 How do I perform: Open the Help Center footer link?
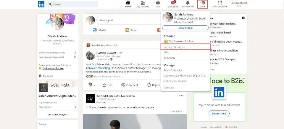pyautogui.click(x=231, y=127)
